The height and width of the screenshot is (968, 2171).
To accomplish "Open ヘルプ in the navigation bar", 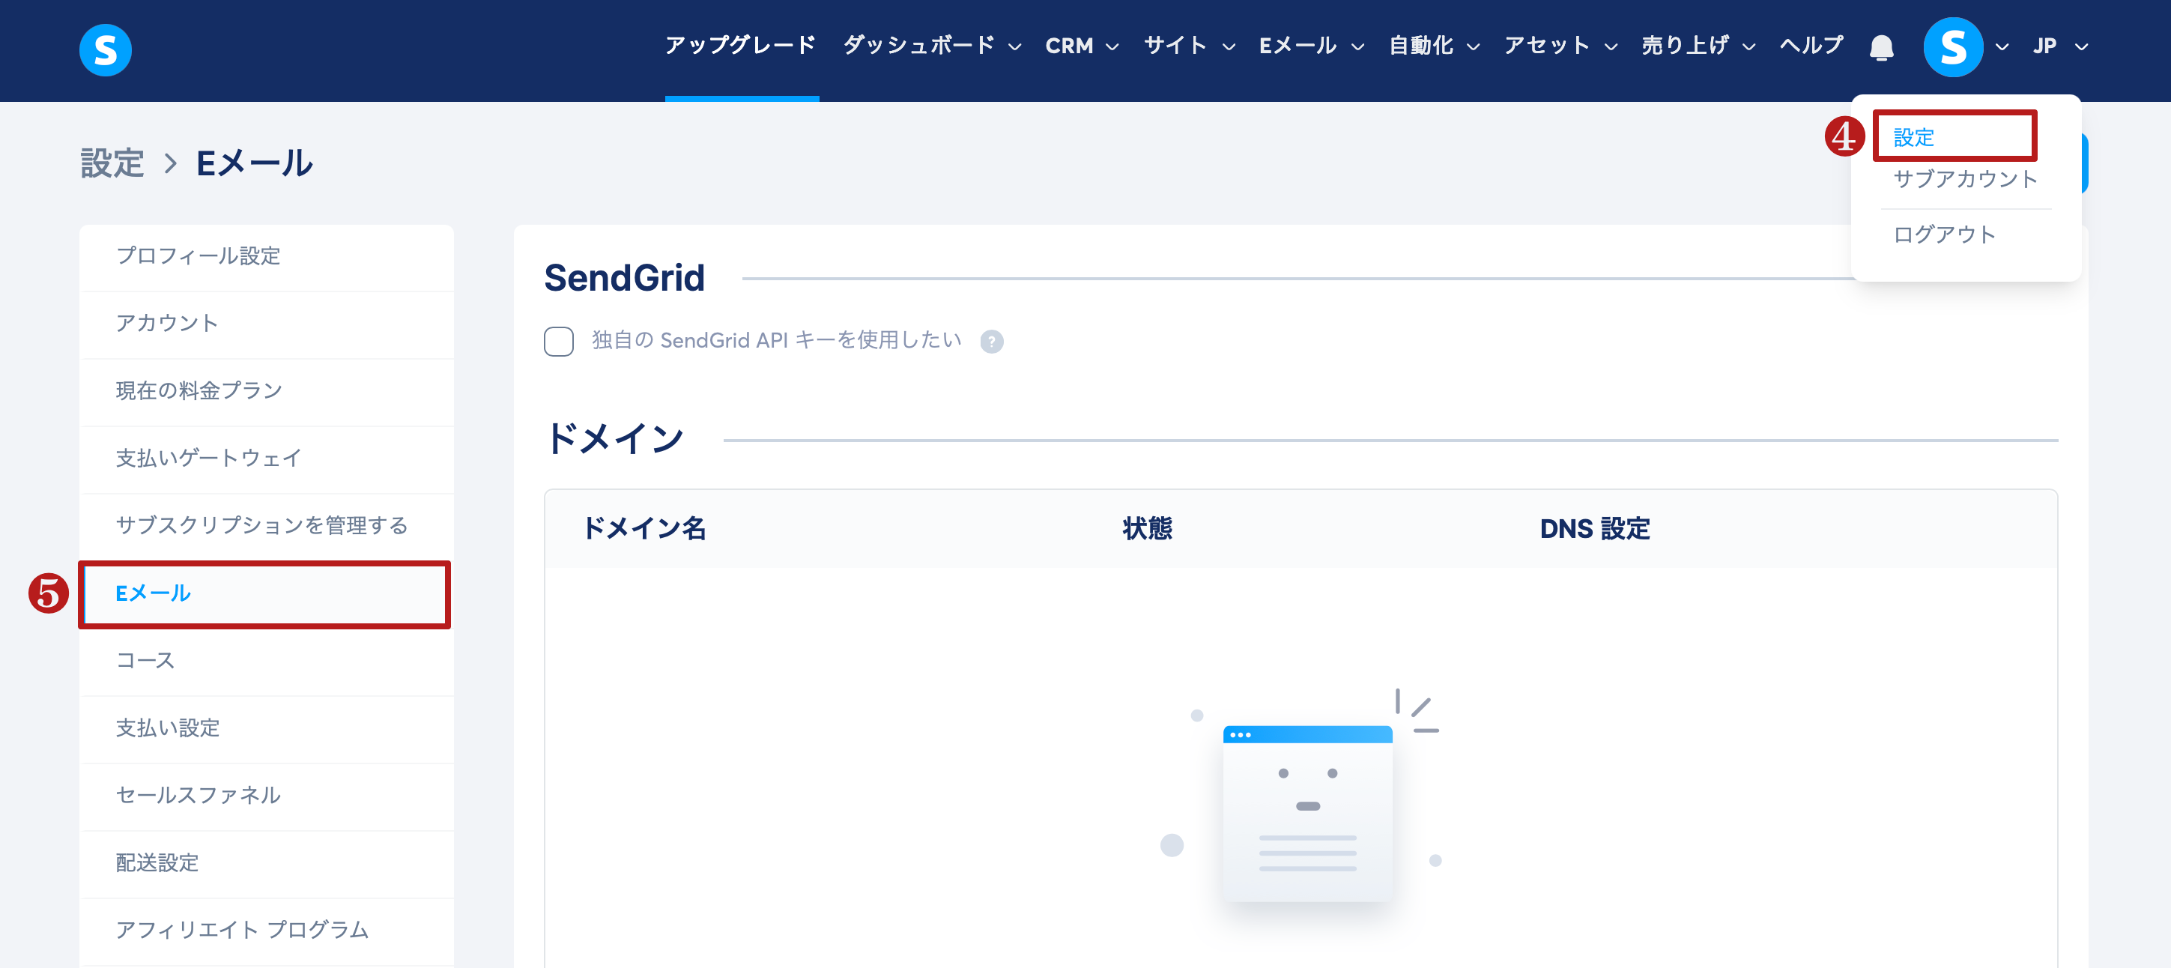I will tap(1811, 46).
